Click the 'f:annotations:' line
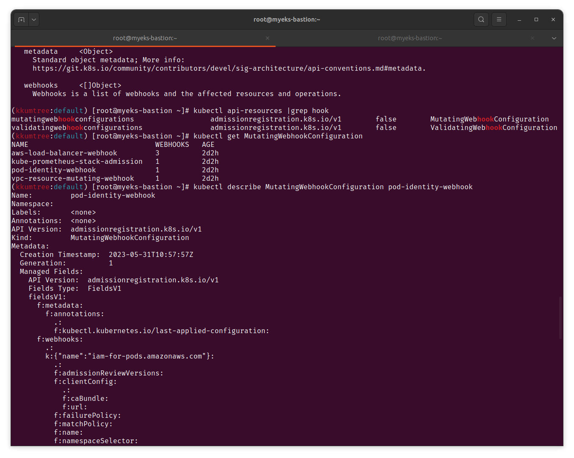Viewport: 574px width, 458px height. coord(75,314)
